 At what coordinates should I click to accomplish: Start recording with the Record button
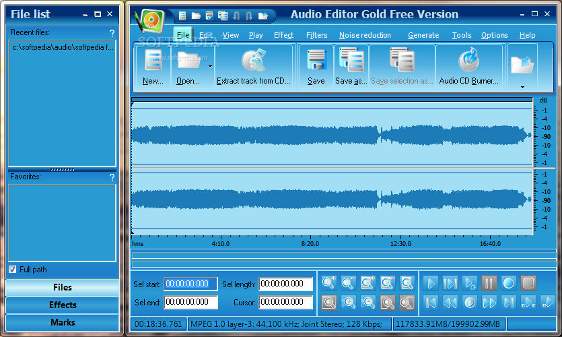tap(509, 284)
